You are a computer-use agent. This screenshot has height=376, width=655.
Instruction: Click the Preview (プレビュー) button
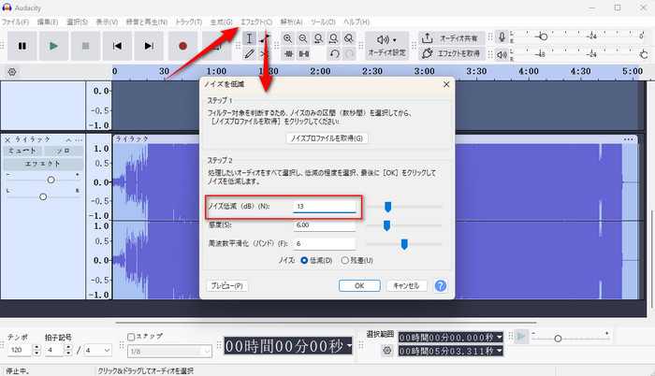226,286
